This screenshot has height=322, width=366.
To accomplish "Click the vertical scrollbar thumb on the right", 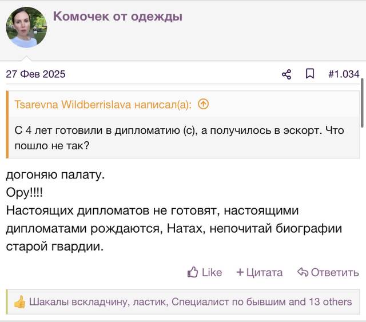I will (x=362, y=103).
